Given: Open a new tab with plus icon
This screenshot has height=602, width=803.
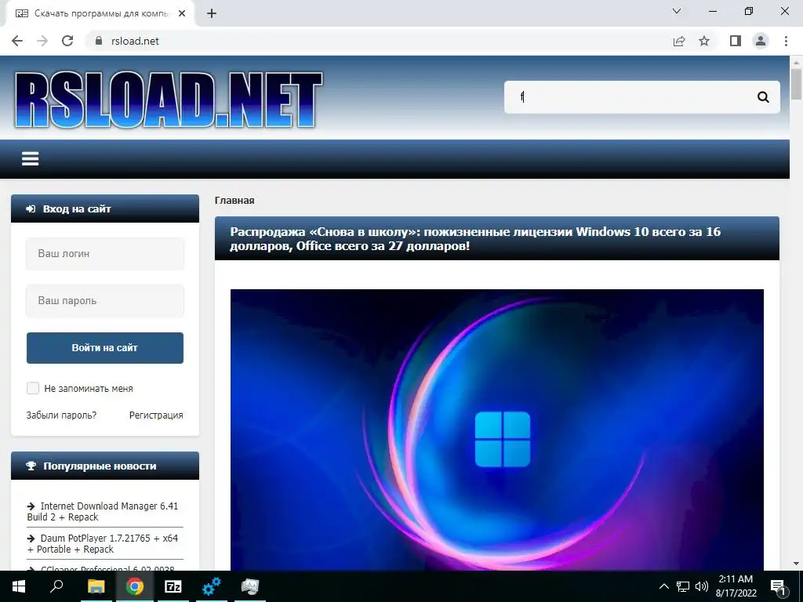Looking at the screenshot, I should click(212, 14).
